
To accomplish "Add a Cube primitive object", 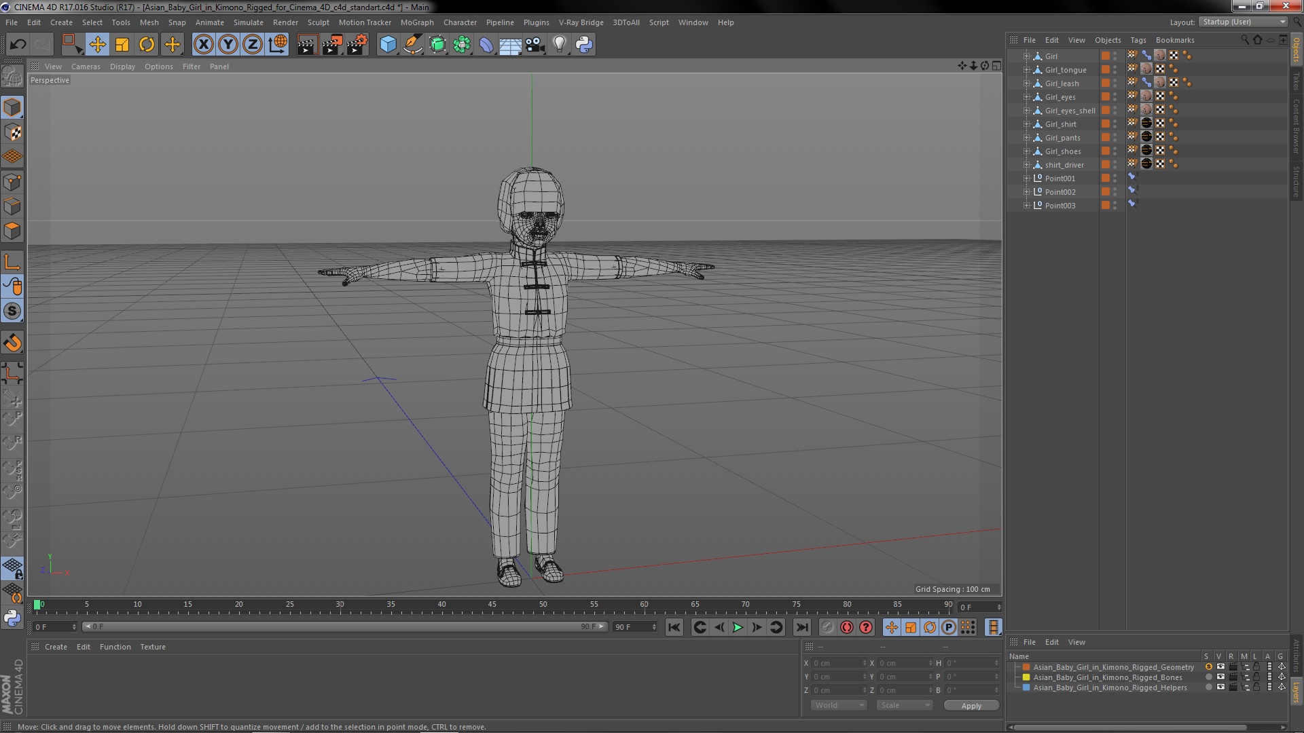I will point(388,45).
